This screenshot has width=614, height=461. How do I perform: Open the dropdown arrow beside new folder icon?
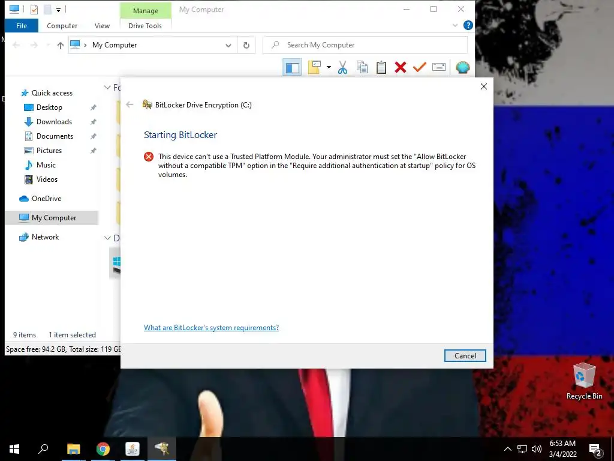329,67
